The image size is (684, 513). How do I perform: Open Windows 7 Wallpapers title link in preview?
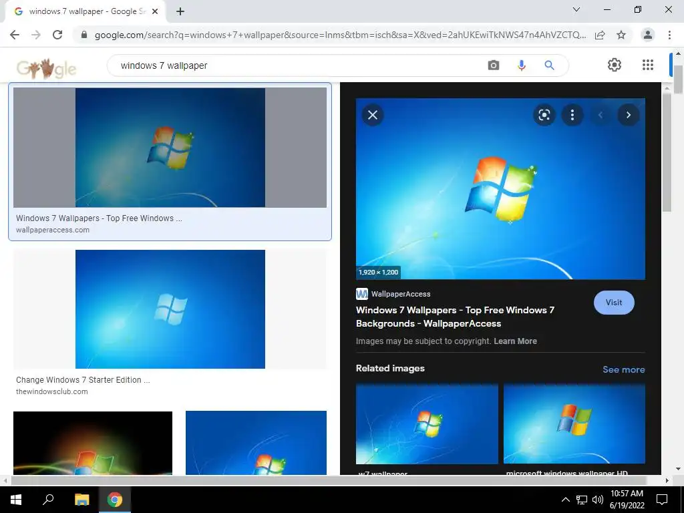(455, 317)
